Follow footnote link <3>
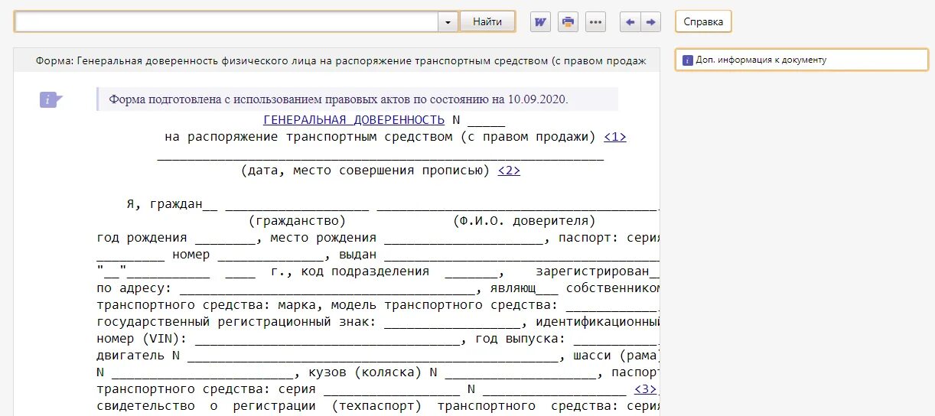935x416 pixels. [645, 389]
